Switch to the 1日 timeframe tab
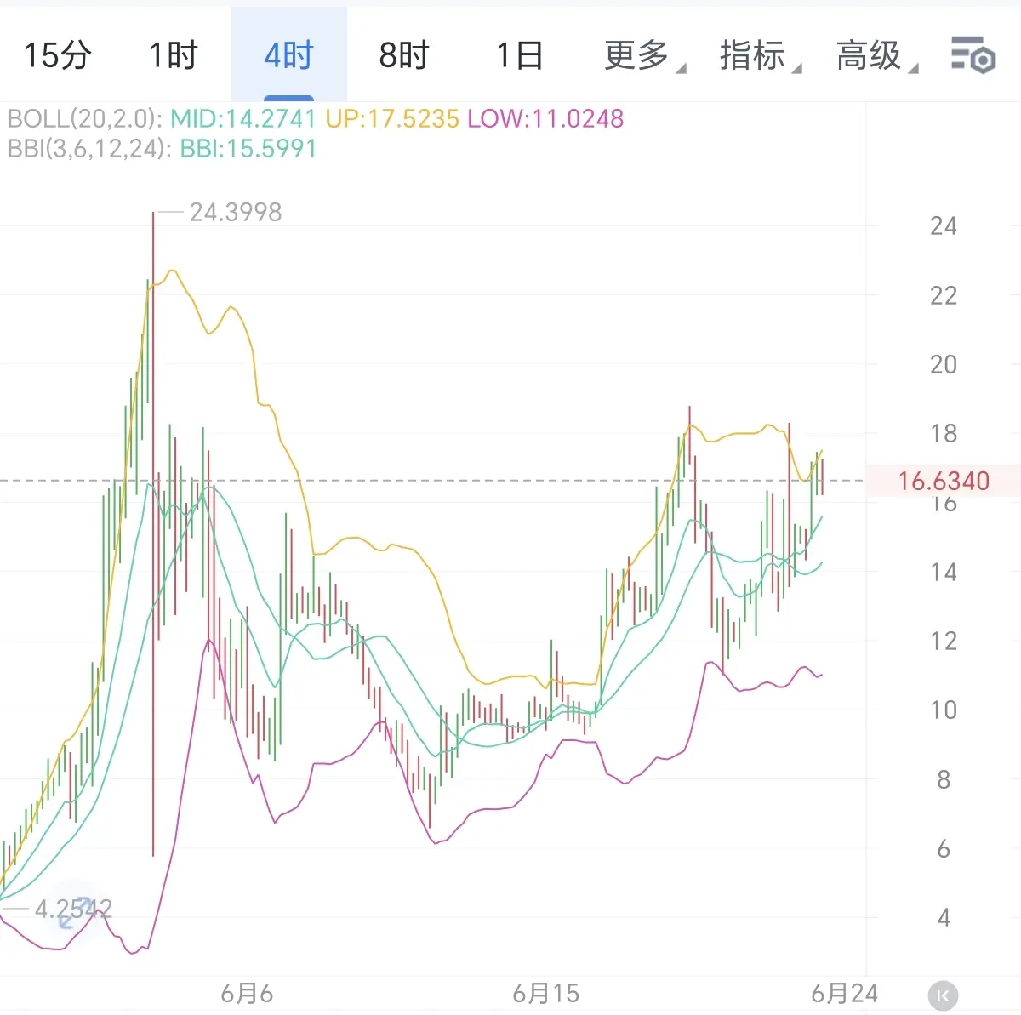The image size is (1021, 1015). (x=520, y=55)
